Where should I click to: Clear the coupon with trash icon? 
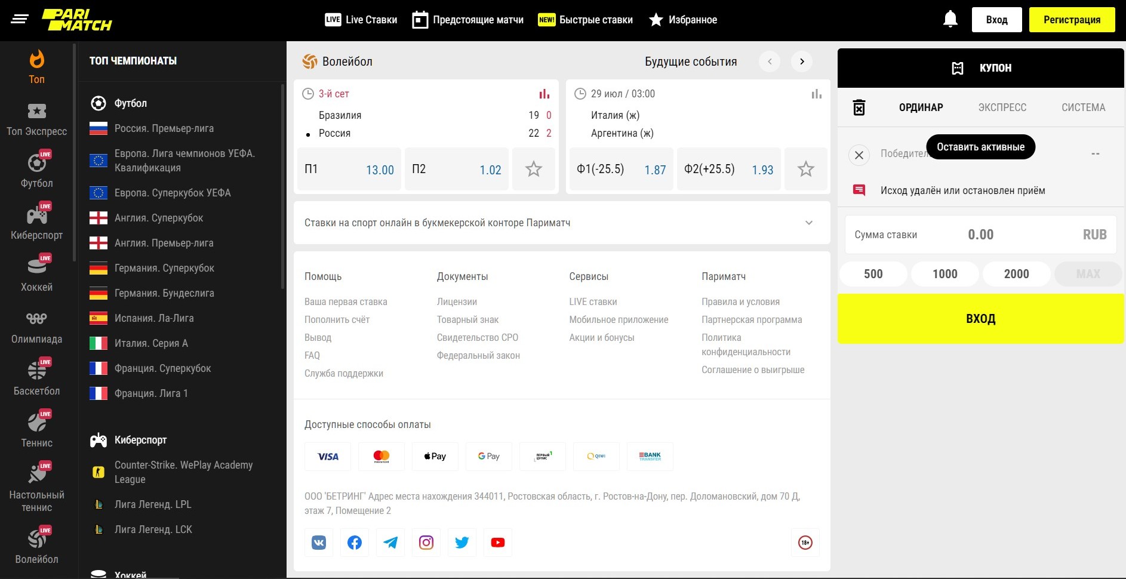tap(859, 107)
